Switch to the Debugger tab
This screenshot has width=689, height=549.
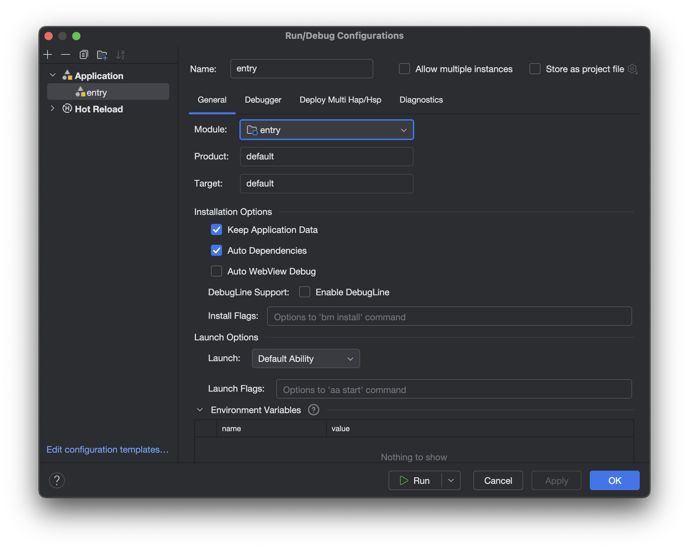click(263, 100)
